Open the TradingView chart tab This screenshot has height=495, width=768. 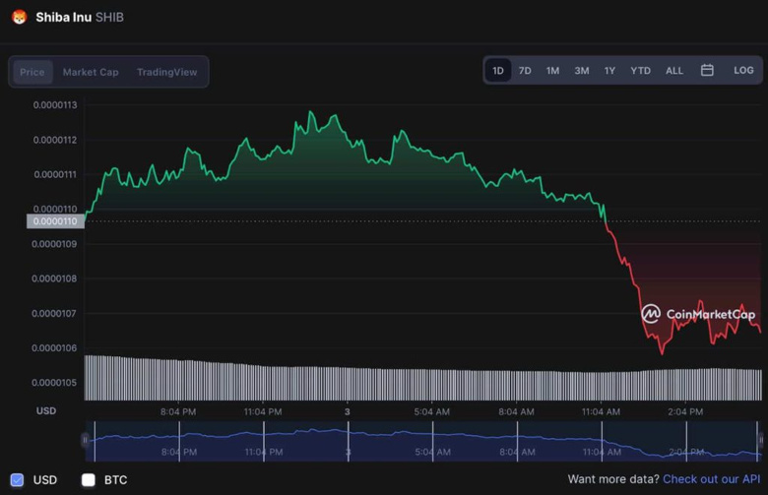click(166, 72)
